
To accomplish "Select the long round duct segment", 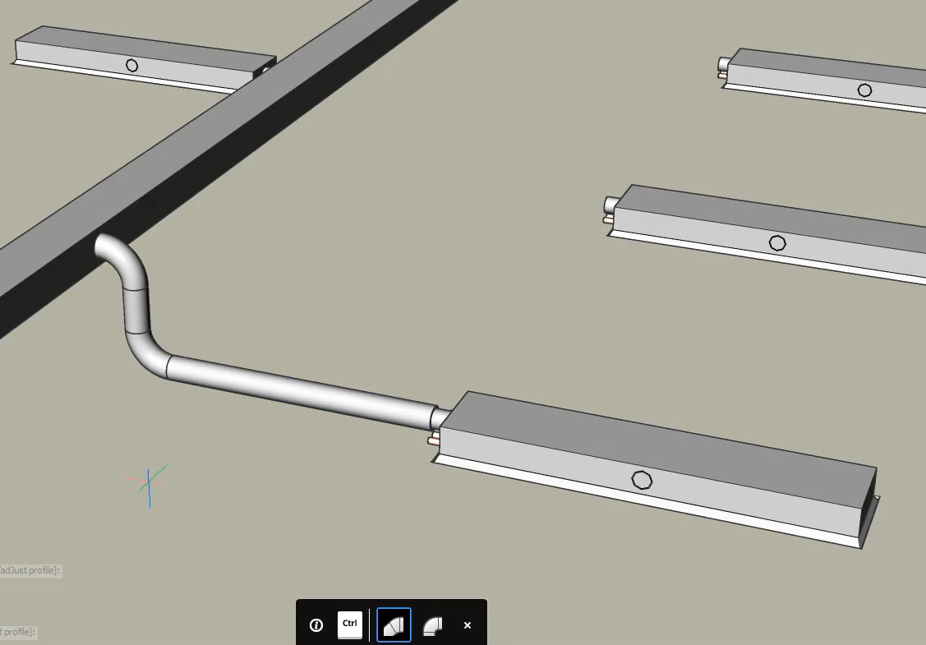I will tap(296, 391).
